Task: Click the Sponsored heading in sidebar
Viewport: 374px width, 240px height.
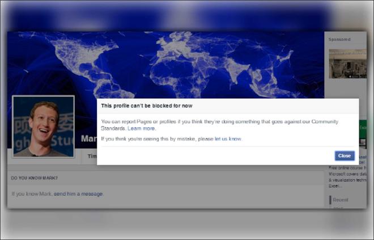Action: point(339,40)
